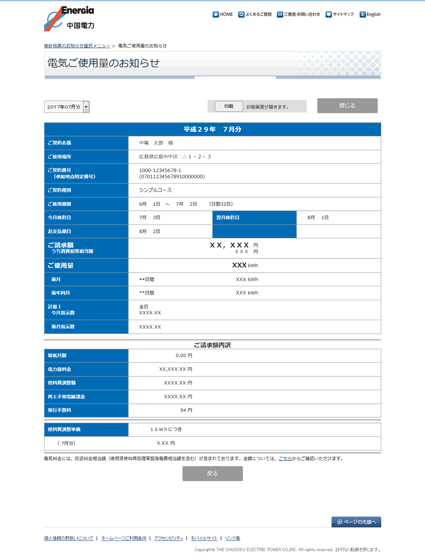Screen dimensions: 425x560
Task: Open リンク集 footer link
Action: click(232, 538)
